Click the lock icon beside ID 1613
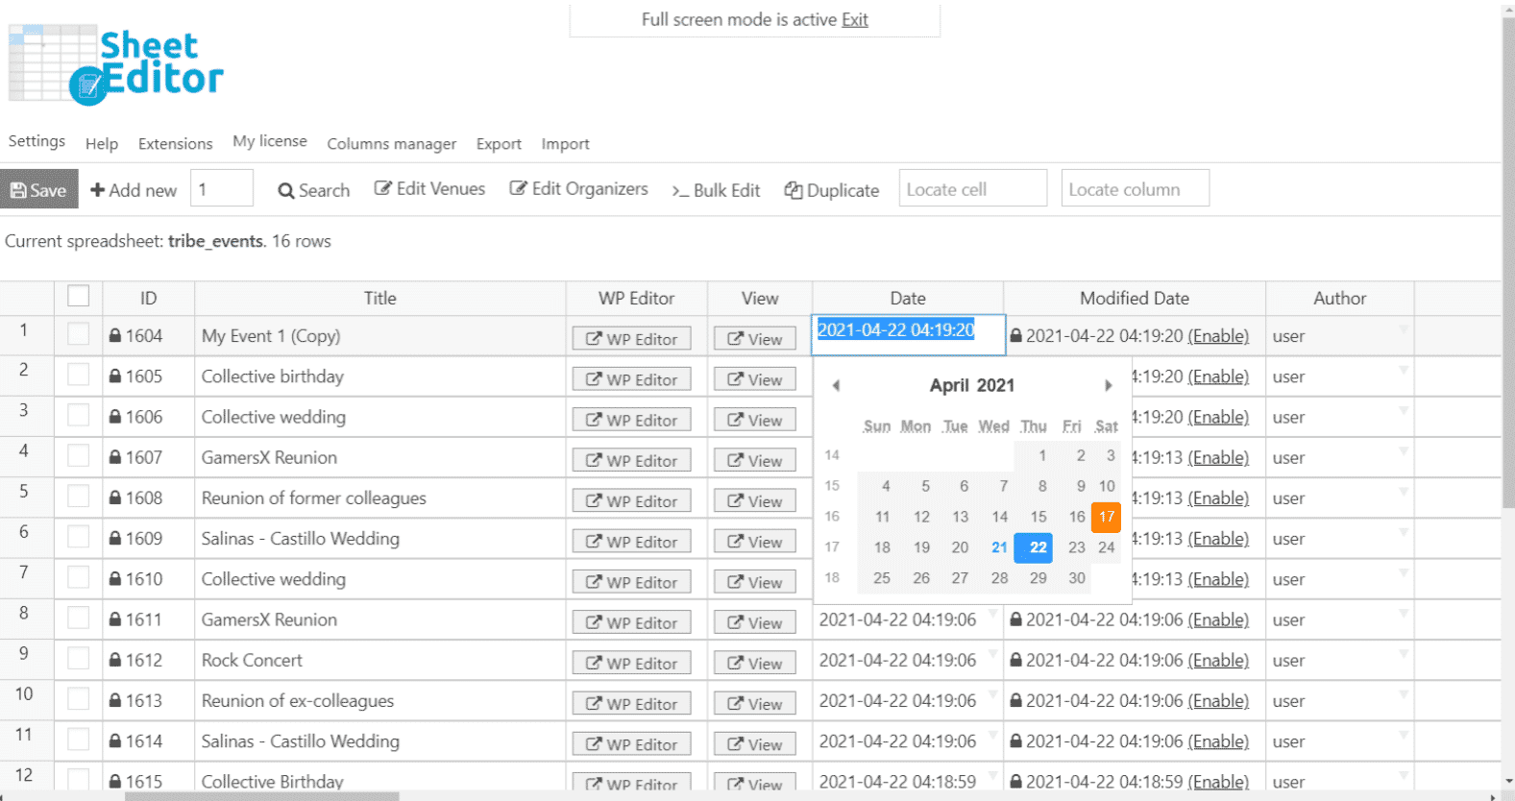Image resolution: width=1515 pixels, height=801 pixels. [x=115, y=701]
